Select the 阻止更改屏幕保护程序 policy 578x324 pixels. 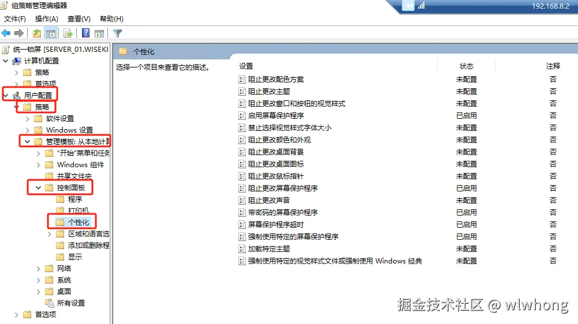283,189
